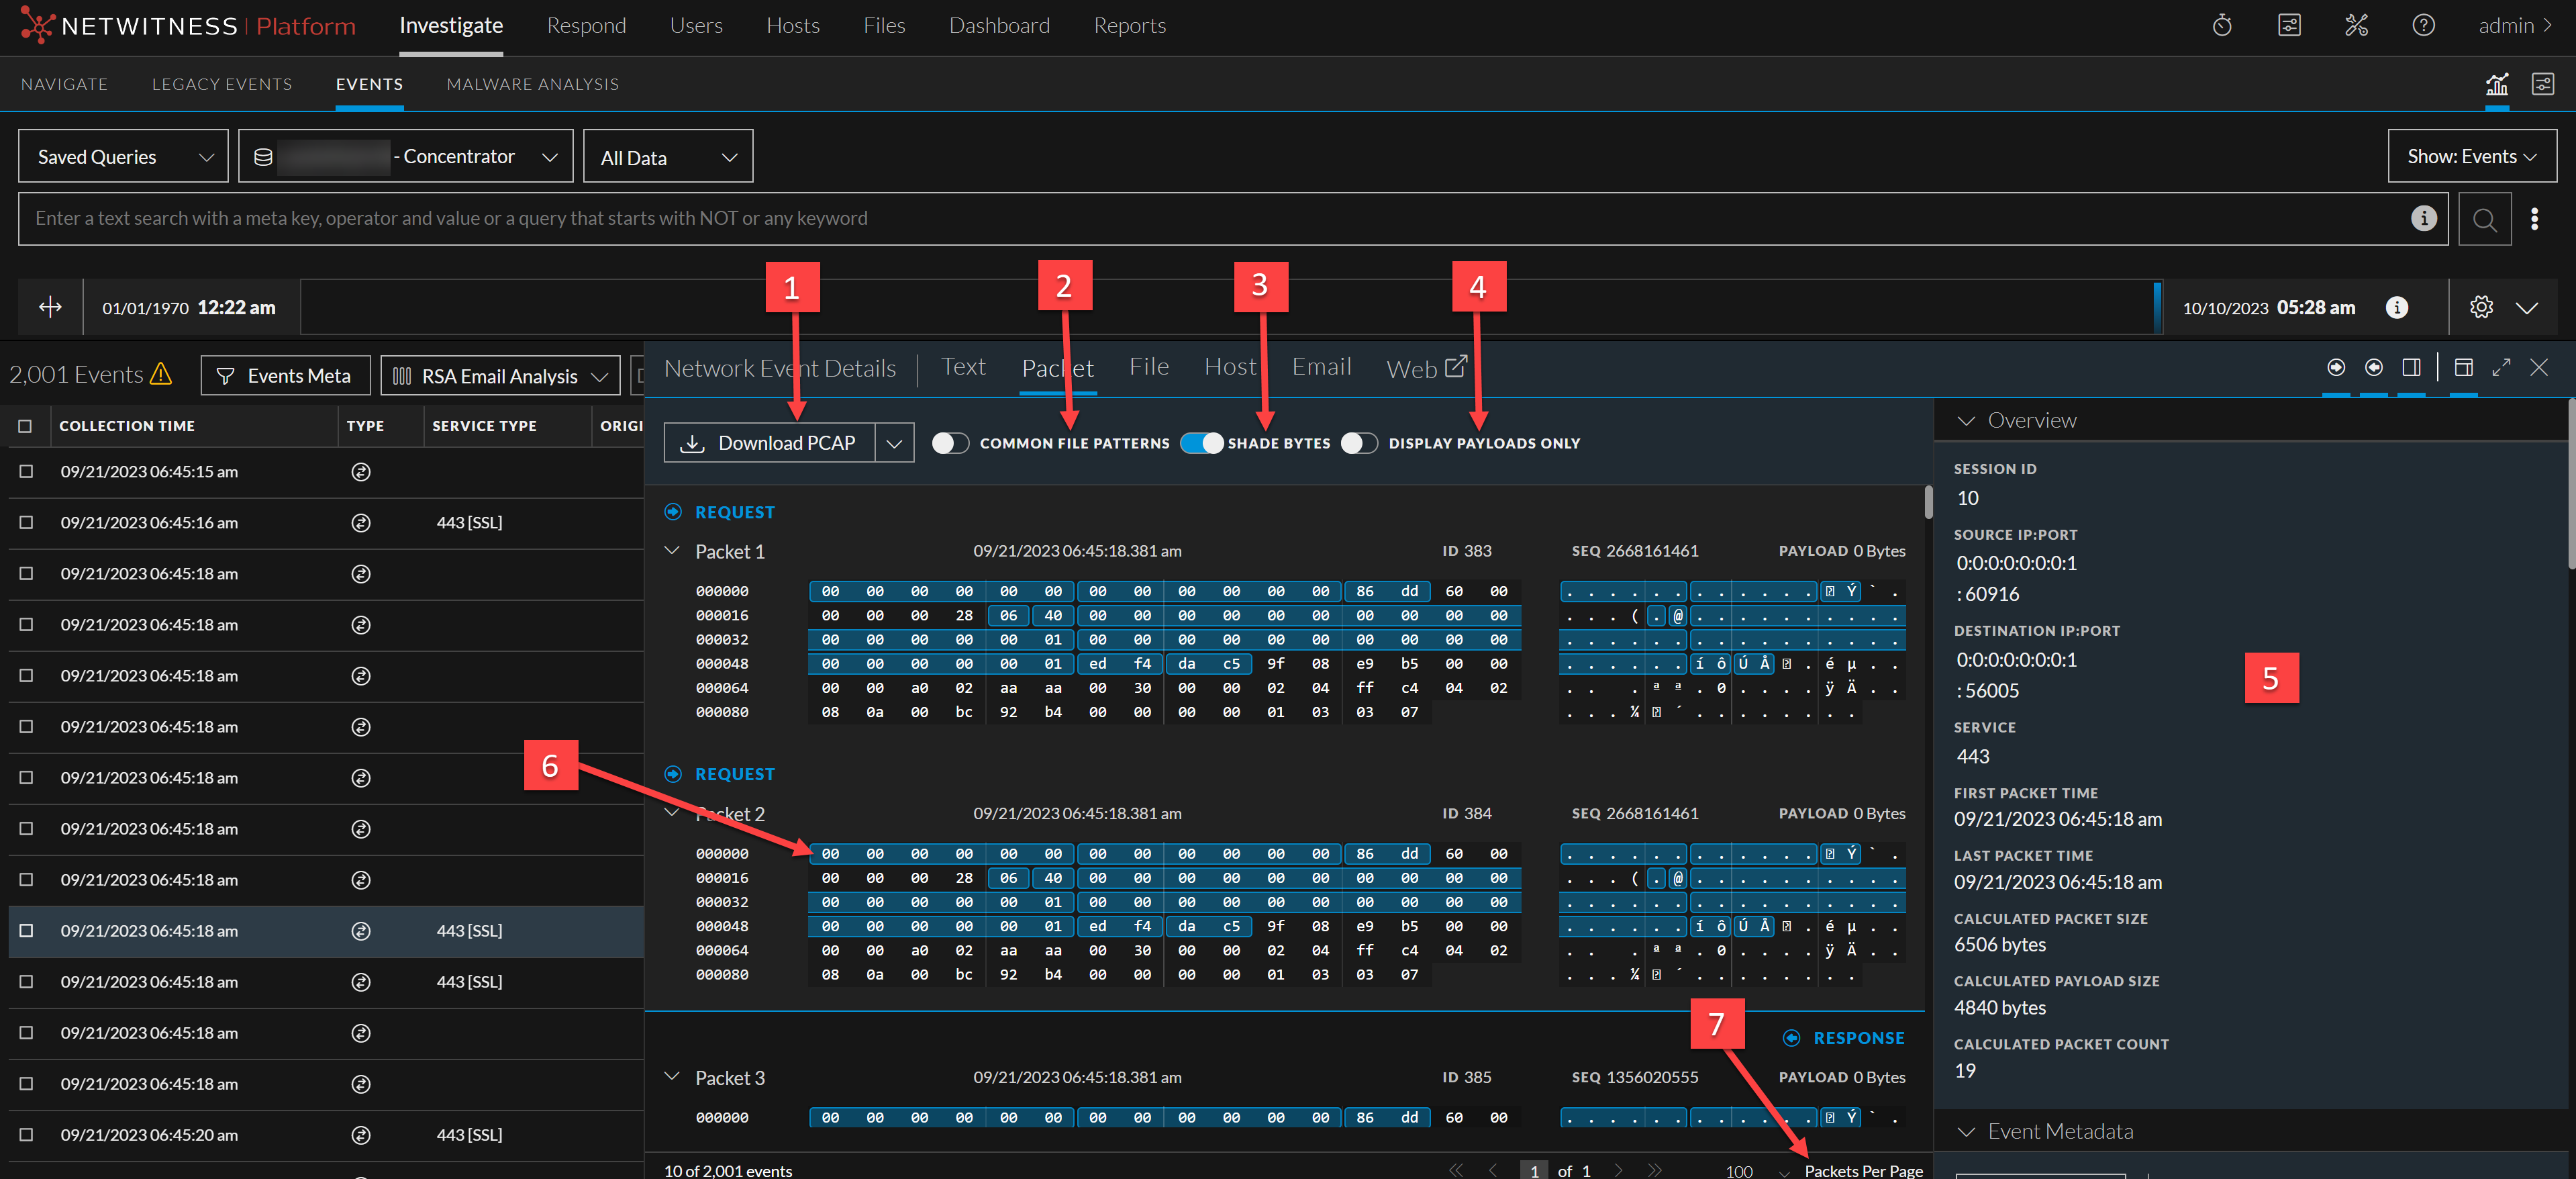Click the events chart visualization icon
The height and width of the screenshot is (1179, 2576).
pos(2496,84)
